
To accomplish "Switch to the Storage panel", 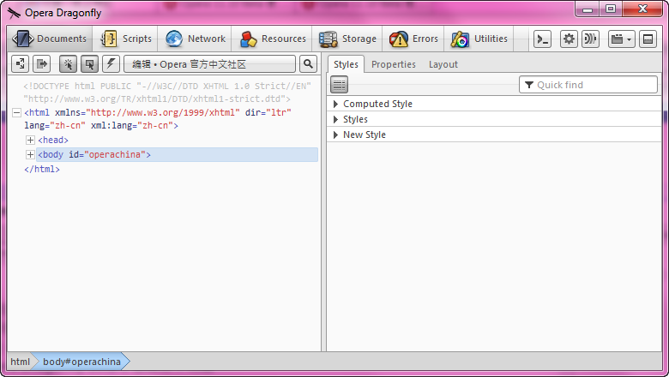I will pos(347,39).
